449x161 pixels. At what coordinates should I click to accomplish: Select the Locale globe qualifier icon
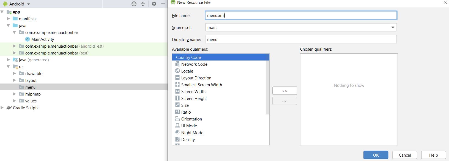pos(177,71)
